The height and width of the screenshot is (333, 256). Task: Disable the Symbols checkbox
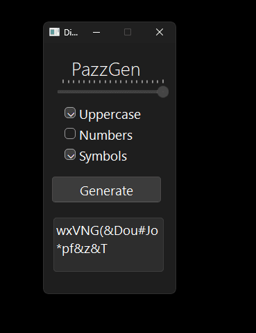coord(70,154)
